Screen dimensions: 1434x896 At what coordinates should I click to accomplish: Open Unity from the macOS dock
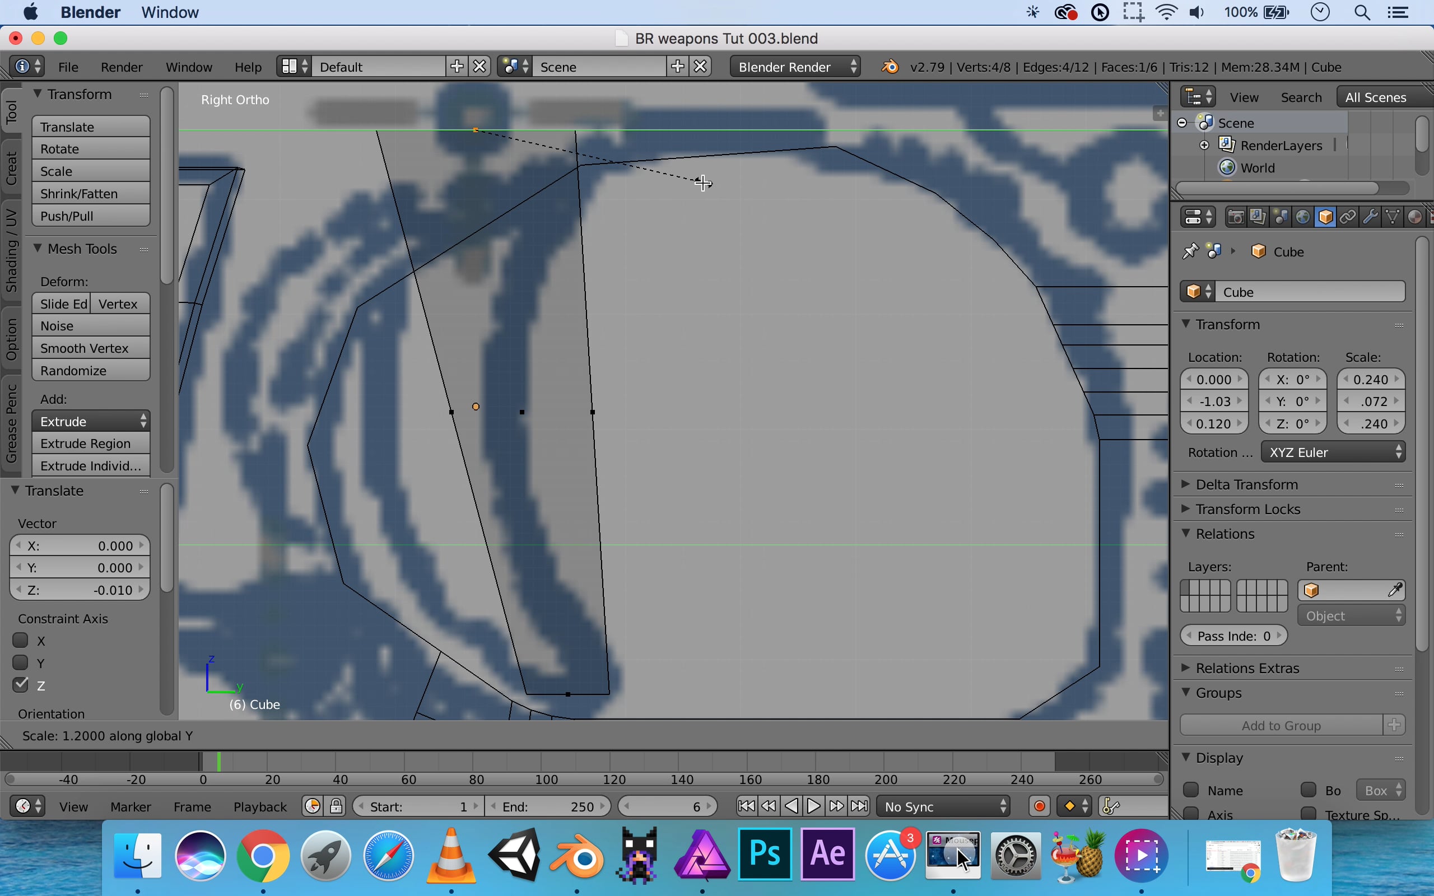pos(514,855)
